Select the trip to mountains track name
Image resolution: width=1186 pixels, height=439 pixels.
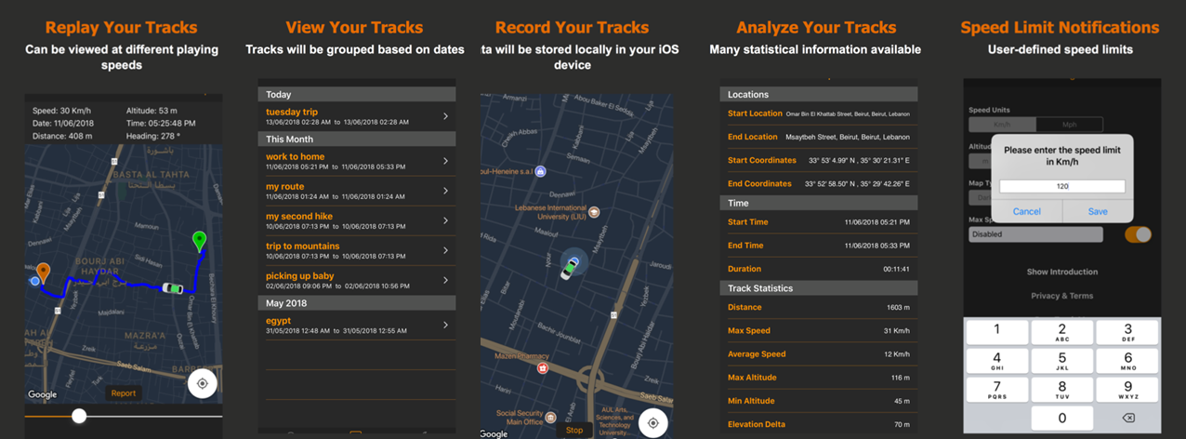click(x=303, y=246)
